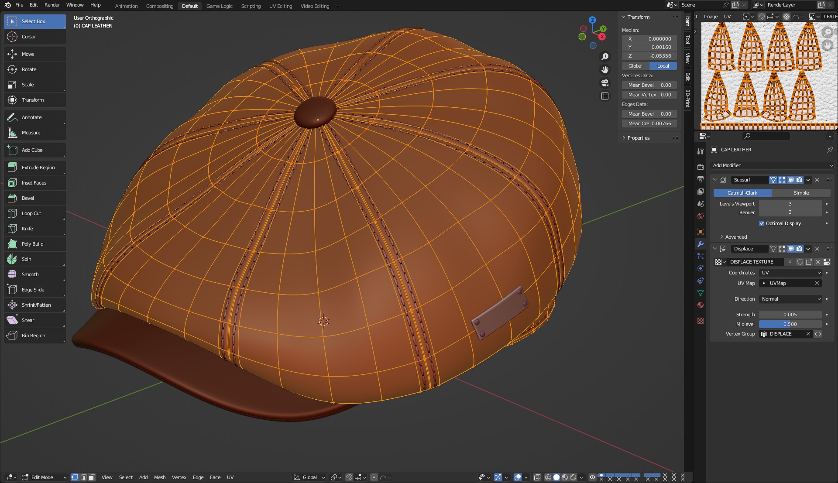Select the Shrink/Fatten tool
The width and height of the screenshot is (838, 483).
click(35, 305)
